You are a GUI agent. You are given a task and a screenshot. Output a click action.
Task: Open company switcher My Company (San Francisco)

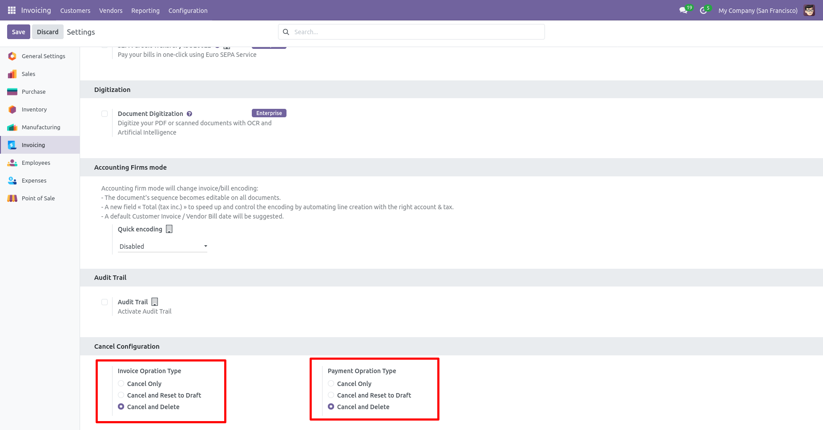[x=758, y=10]
